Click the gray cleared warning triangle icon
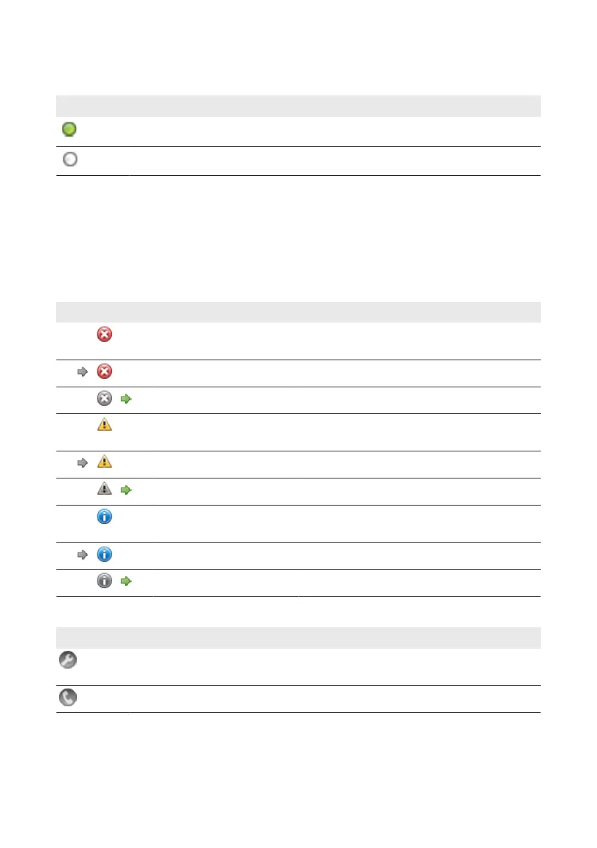This screenshot has height=848, width=597. tap(105, 488)
